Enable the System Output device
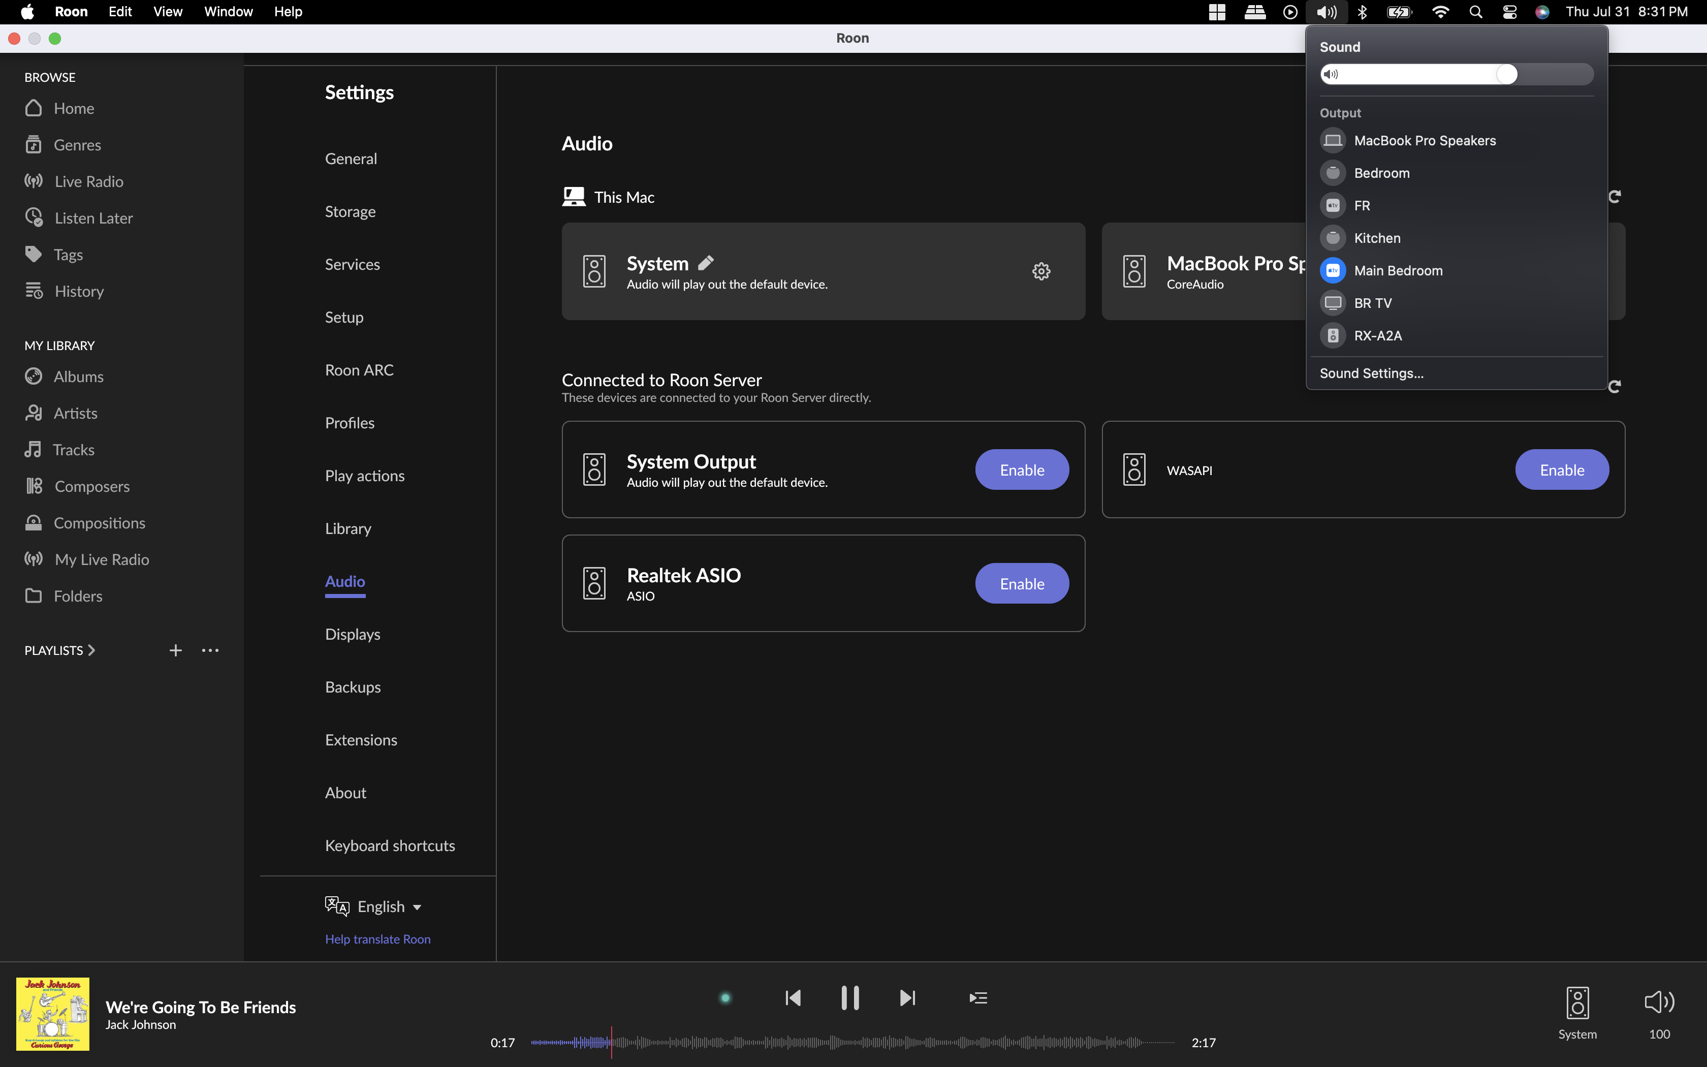 pyautogui.click(x=1021, y=470)
